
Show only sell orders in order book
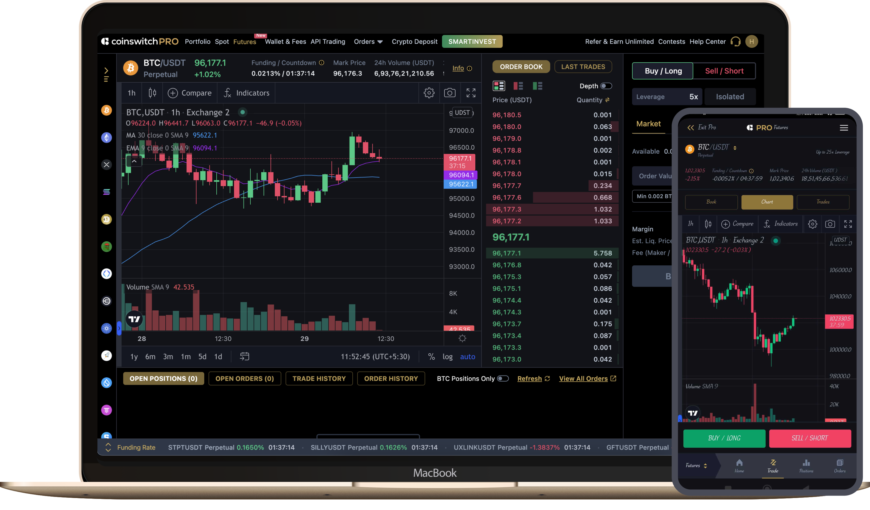tap(518, 86)
